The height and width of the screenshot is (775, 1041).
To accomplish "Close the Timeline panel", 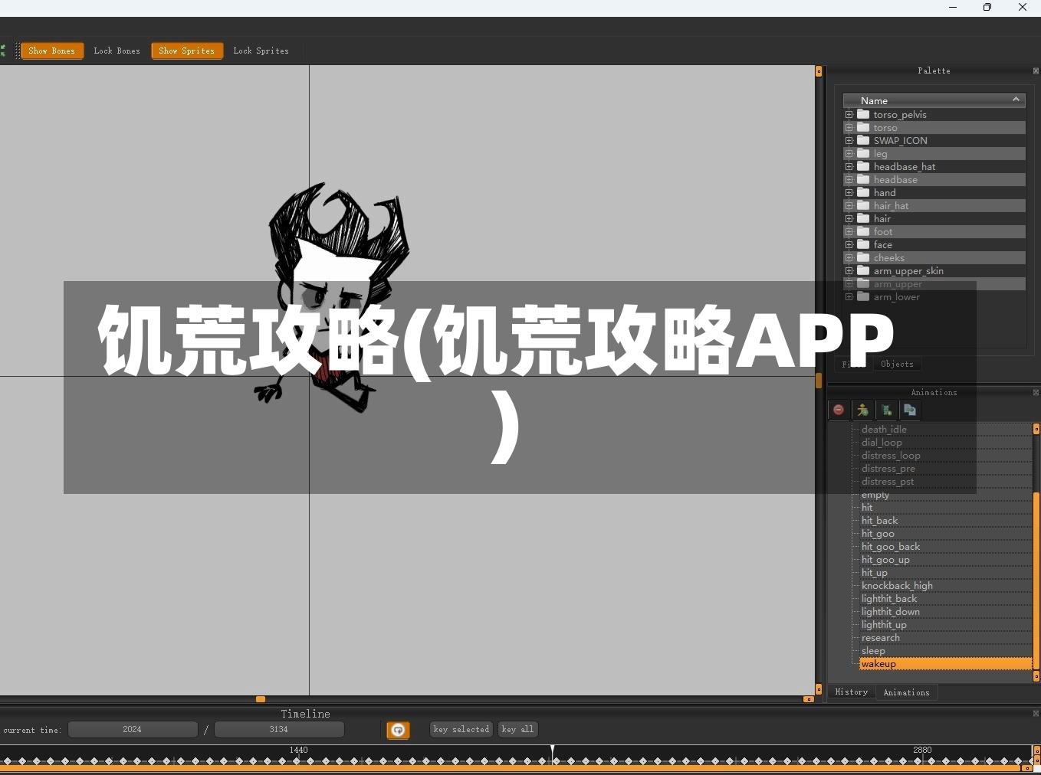I will 1036,714.
